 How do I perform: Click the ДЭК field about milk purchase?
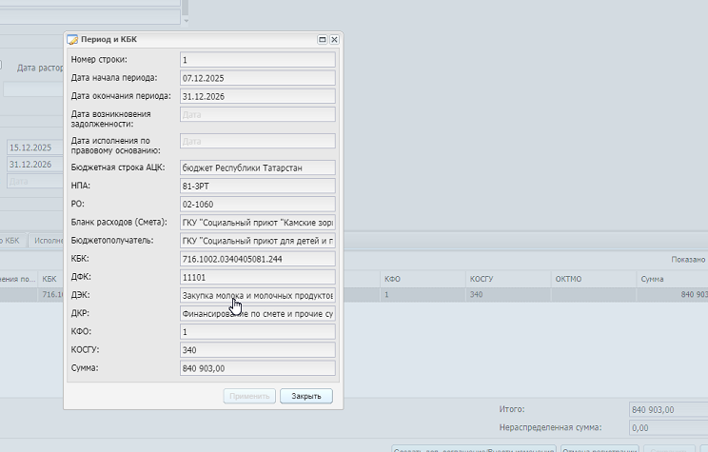tap(258, 295)
